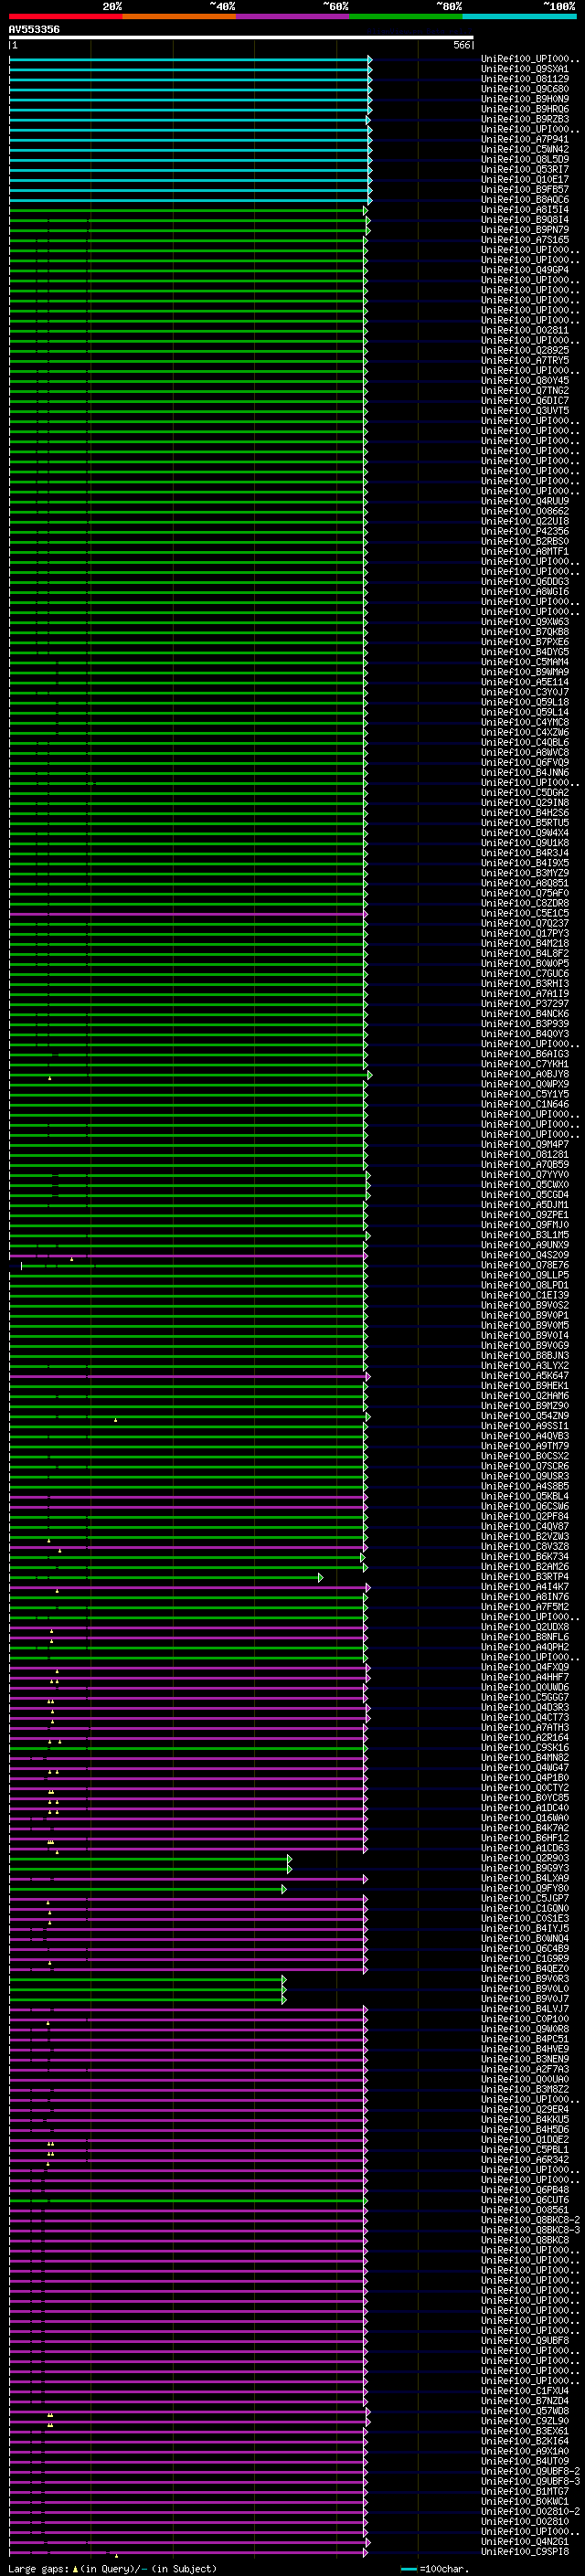Click the UniRef100_B3RTP4 label
Viewport: 585px width, 2576px height.
[525, 1578]
